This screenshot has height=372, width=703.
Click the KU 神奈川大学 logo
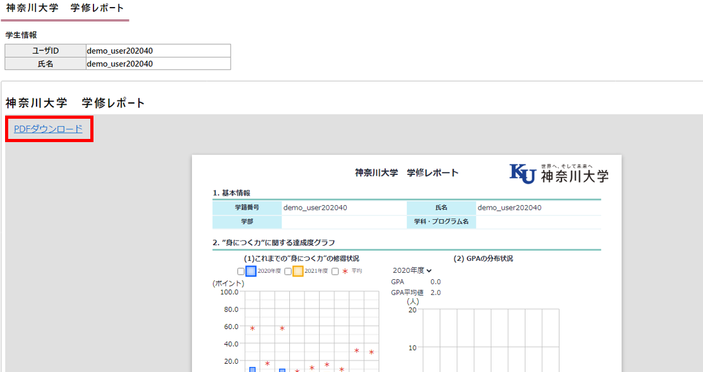(559, 174)
